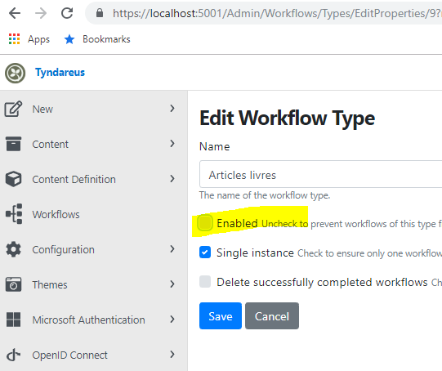Click the padlock icon in address bar
Viewport: 442px width, 371px height.
click(100, 13)
